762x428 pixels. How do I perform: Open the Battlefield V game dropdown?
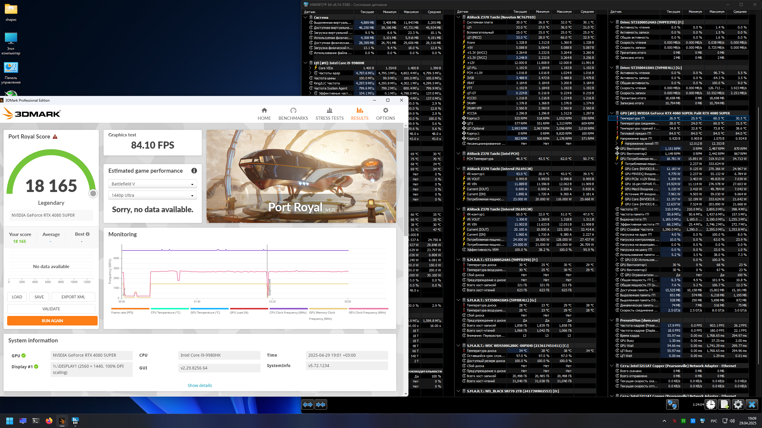(x=152, y=184)
